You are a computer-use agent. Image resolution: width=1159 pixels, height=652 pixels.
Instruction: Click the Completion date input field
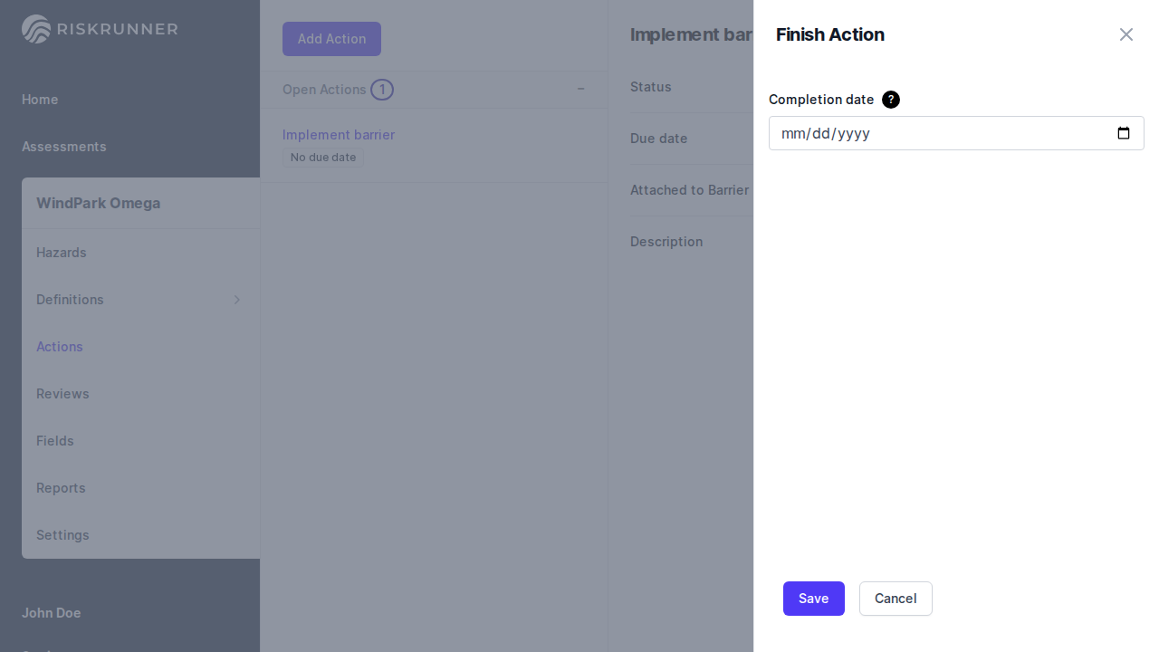coord(942,133)
